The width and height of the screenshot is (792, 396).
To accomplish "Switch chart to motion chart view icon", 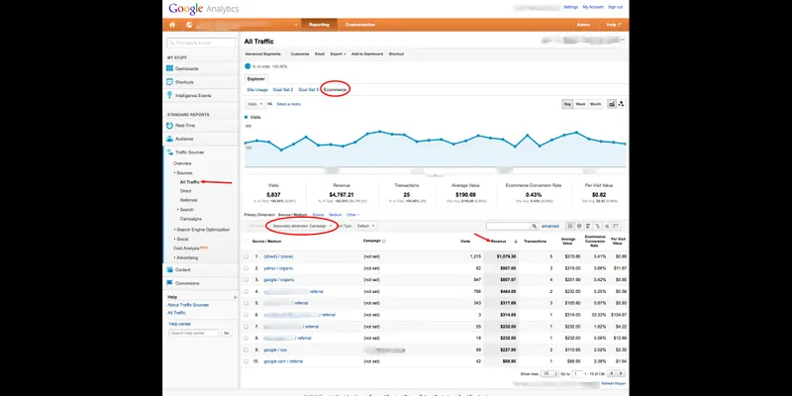I will (621, 104).
